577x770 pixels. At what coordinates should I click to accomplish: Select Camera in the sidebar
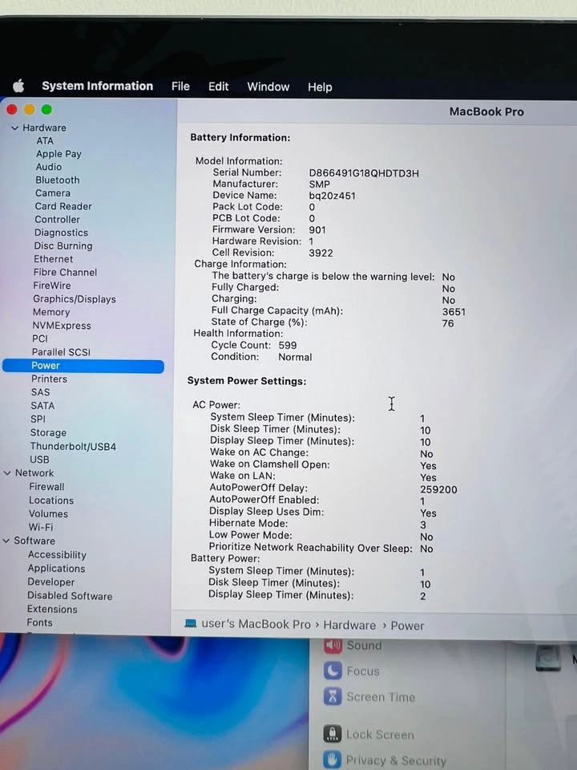click(x=53, y=193)
